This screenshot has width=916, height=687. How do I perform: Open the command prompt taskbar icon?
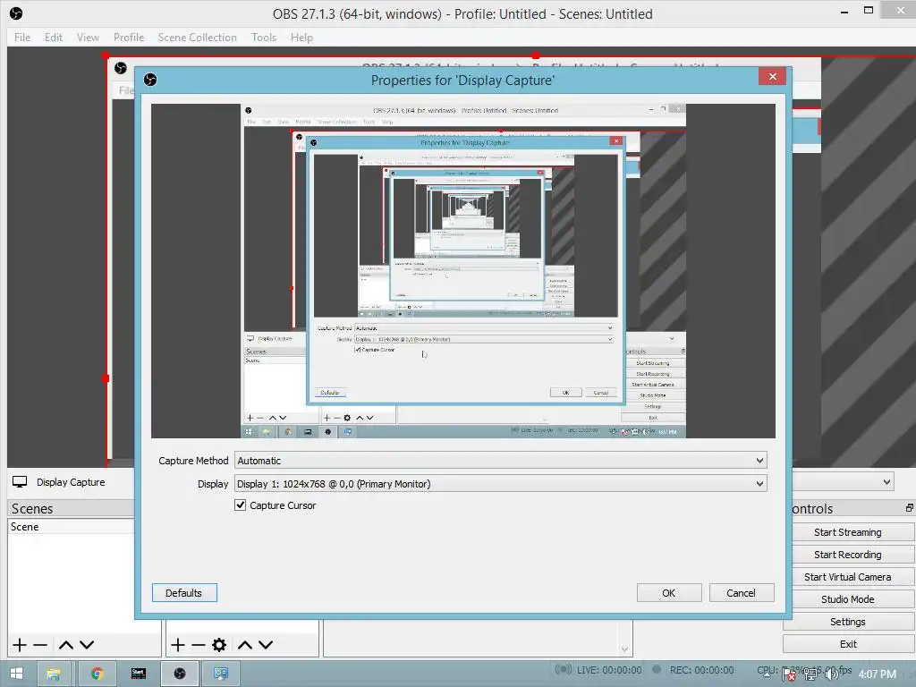[139, 674]
